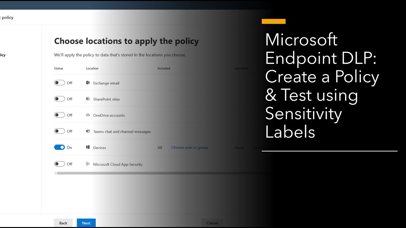Click the Excluded column header

pyautogui.click(x=241, y=68)
